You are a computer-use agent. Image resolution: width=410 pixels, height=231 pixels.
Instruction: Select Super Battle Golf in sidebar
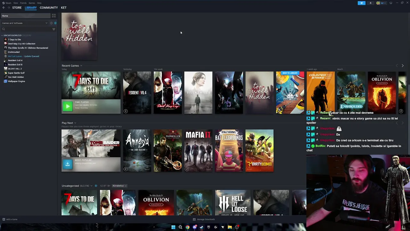click(x=16, y=73)
